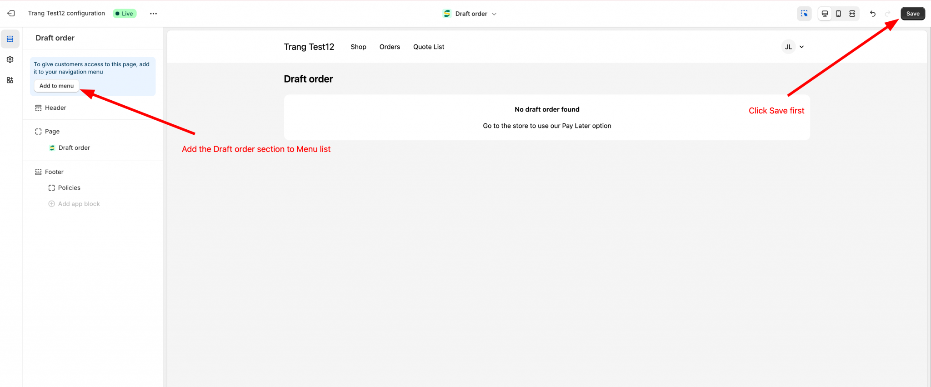Open the Sections panel icon in sidebar
Viewport: 931px width, 387px height.
tap(10, 39)
